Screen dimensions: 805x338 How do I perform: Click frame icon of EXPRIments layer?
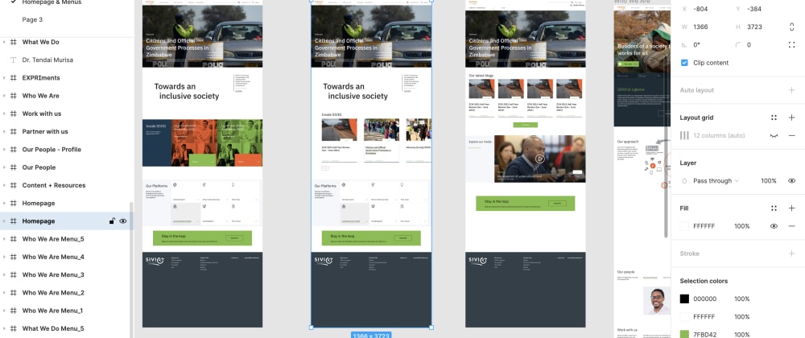[x=14, y=78]
